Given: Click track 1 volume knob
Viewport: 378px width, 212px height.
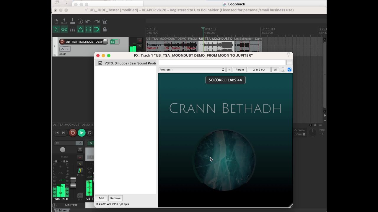Looking at the screenshot, I should (x=105, y=42).
